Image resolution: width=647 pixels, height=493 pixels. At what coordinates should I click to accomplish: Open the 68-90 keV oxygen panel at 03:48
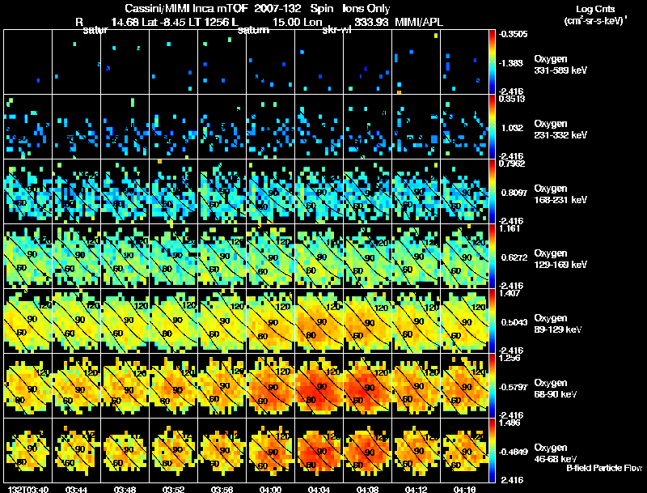[x=125, y=385]
